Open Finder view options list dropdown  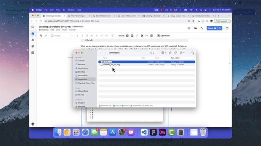pyautogui.click(x=152, y=53)
